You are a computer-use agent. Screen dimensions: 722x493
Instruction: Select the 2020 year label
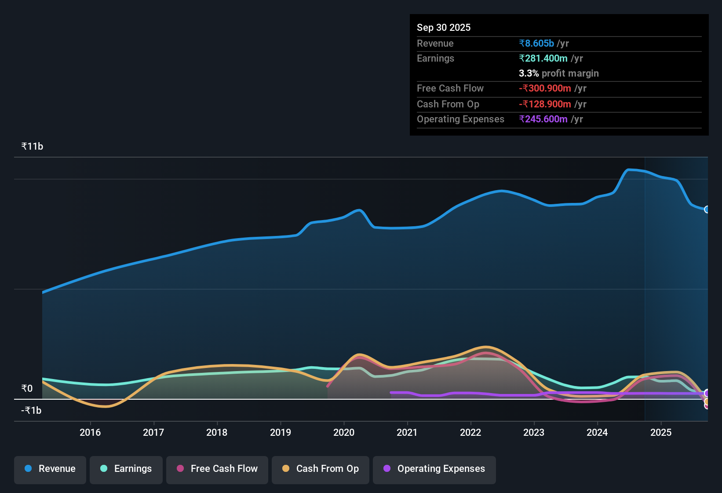point(344,433)
